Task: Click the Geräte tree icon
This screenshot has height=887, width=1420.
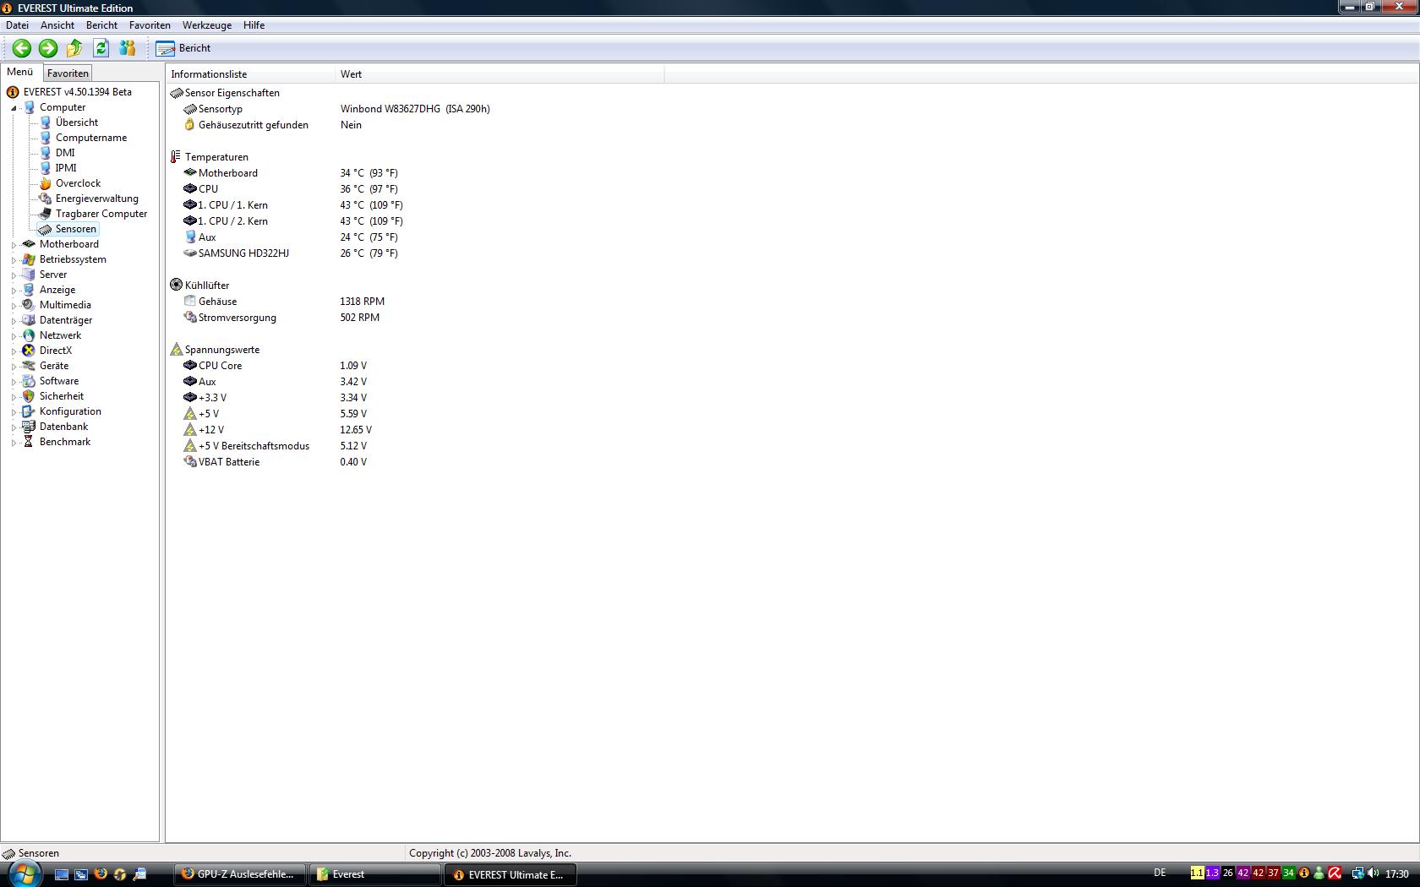Action: 29,366
